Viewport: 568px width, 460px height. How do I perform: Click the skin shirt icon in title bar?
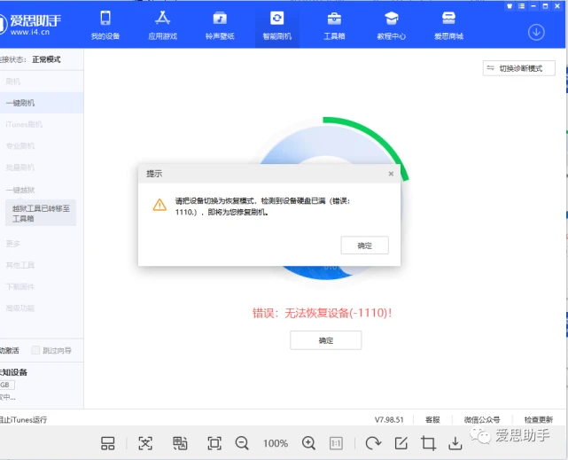coord(510,6)
